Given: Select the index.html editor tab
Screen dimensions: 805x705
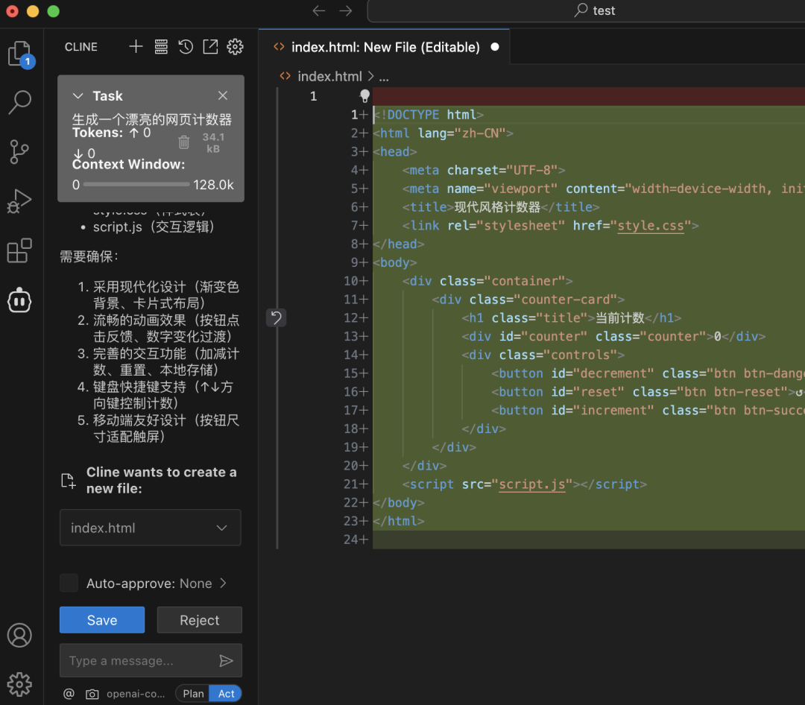Looking at the screenshot, I should click(385, 46).
